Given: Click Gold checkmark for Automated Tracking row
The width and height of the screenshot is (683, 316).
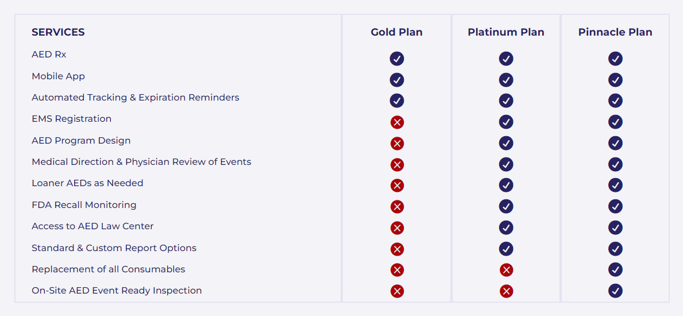Looking at the screenshot, I should click(x=397, y=101).
